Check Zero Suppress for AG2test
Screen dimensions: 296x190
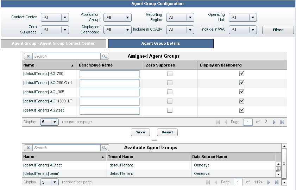coord(170,110)
